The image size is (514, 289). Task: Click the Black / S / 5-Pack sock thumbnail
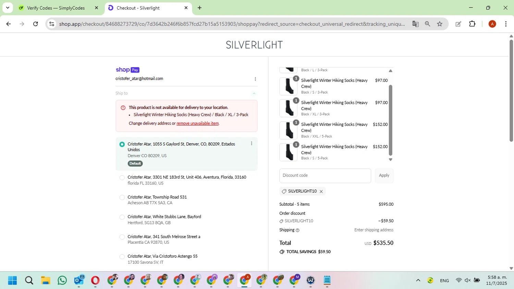(x=289, y=152)
